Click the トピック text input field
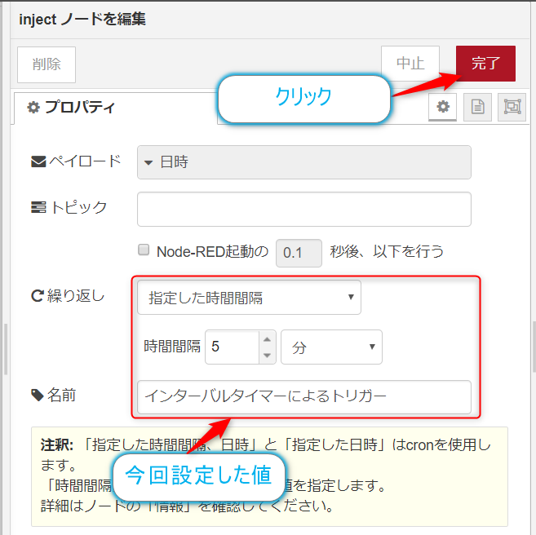This screenshot has width=536, height=535. 303,209
